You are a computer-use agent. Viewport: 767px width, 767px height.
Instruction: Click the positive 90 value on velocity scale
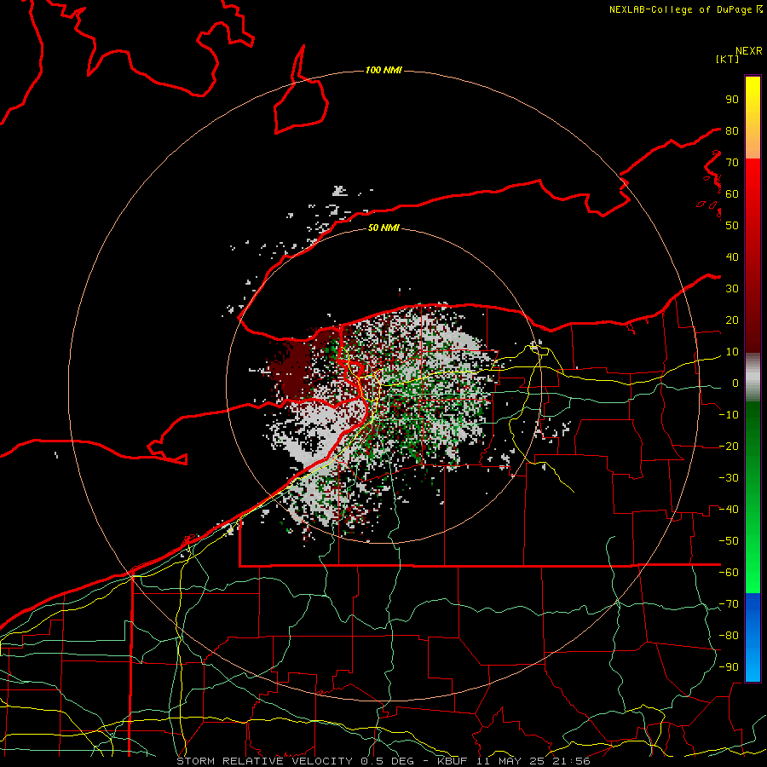[732, 100]
